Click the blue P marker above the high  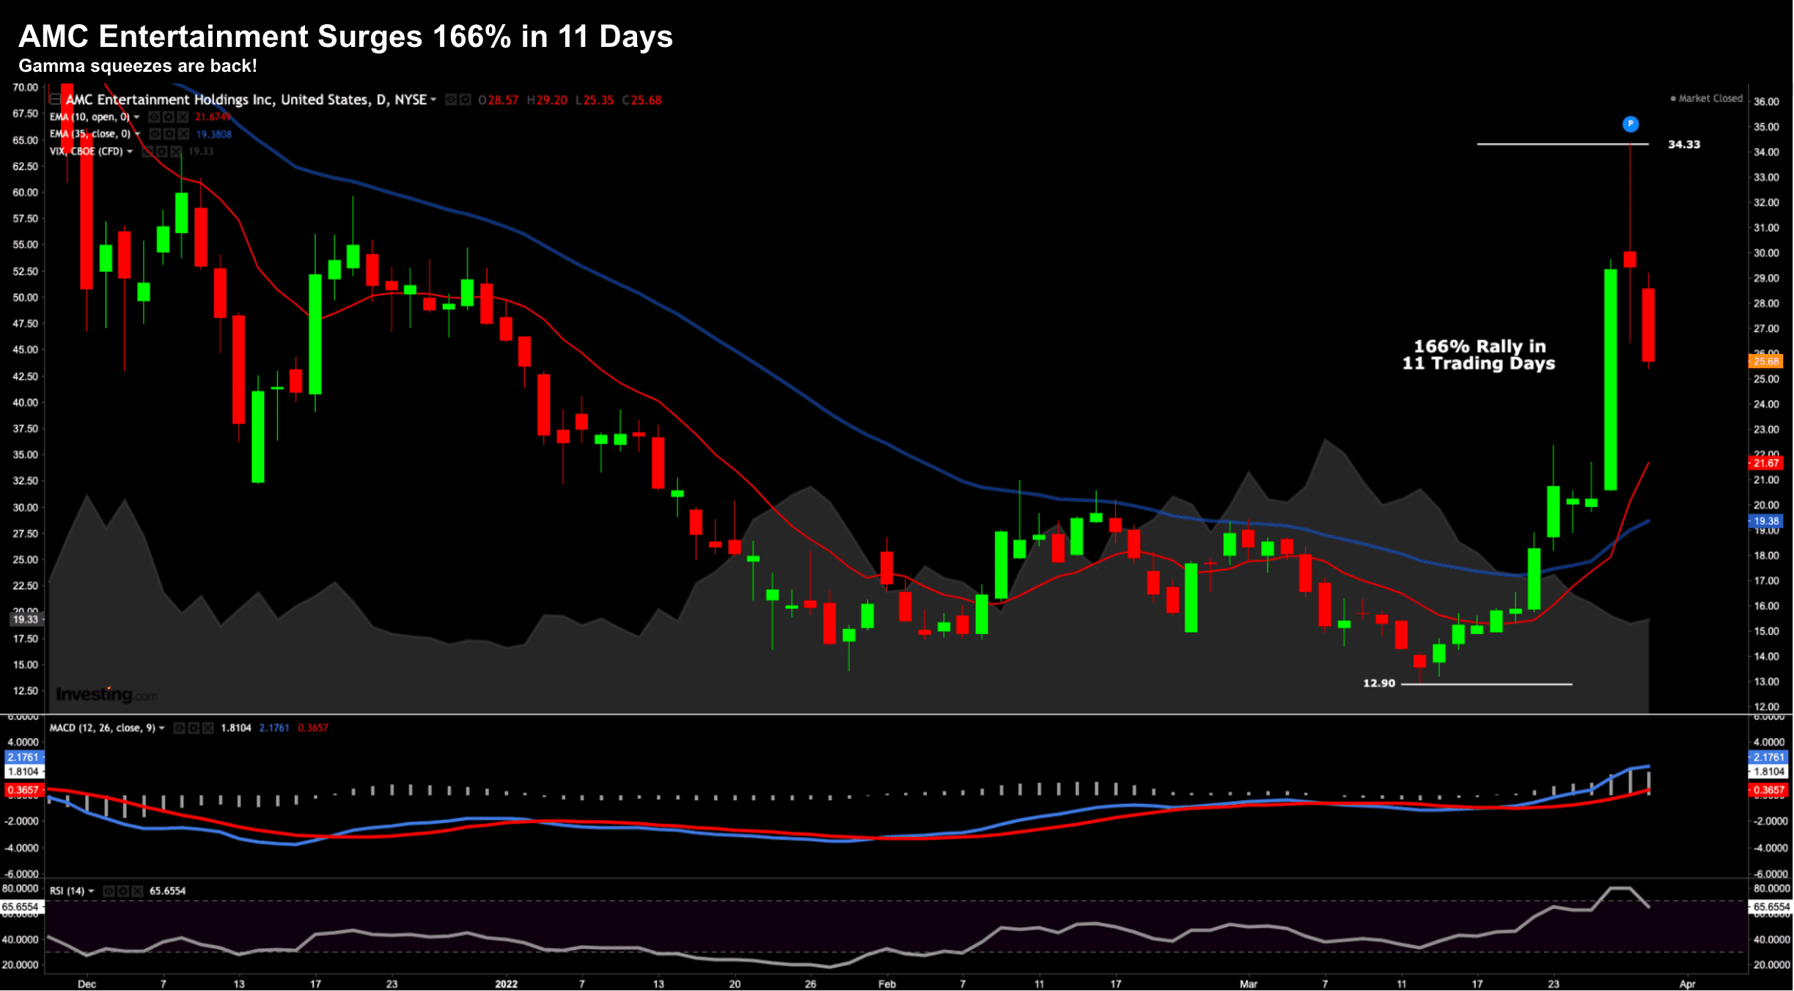[x=1630, y=124]
